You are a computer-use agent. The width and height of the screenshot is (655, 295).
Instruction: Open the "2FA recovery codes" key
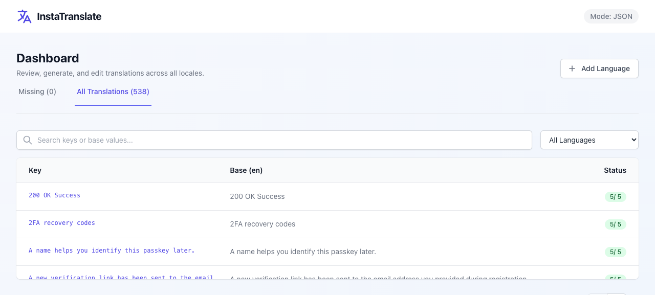(62, 223)
